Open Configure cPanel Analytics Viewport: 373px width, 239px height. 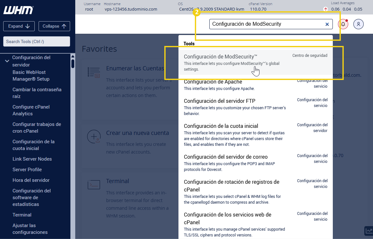(x=31, y=110)
